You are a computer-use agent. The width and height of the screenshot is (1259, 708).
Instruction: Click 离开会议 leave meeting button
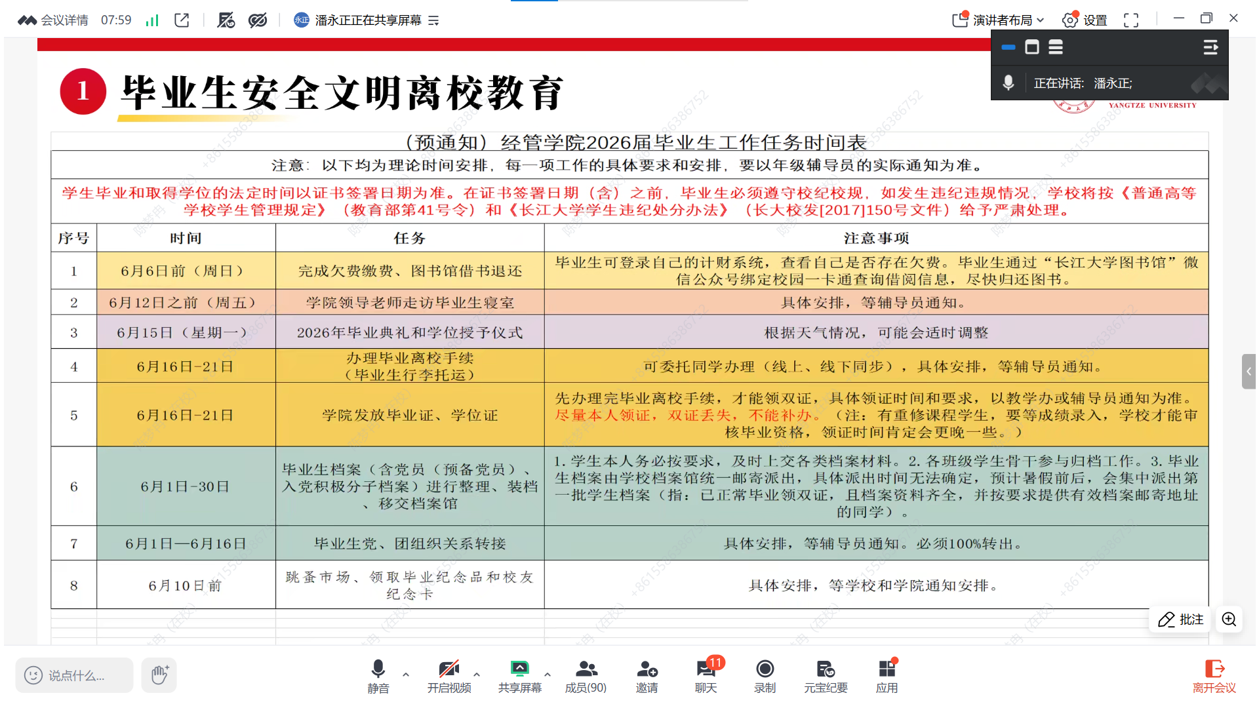click(1214, 676)
